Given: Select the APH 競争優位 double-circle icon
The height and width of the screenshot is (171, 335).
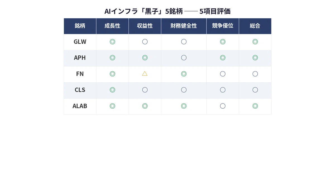Looking at the screenshot, I should pos(223,58).
